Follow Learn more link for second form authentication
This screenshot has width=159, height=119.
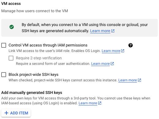click(100, 64)
